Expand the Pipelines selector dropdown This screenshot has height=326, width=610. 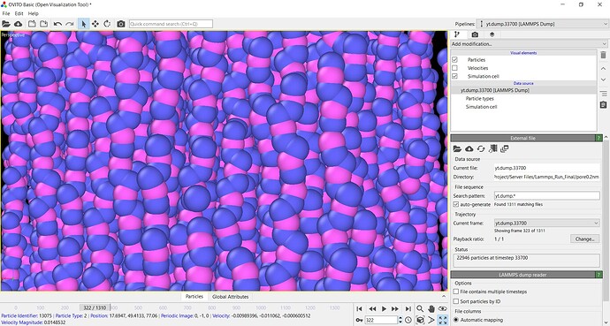point(543,24)
